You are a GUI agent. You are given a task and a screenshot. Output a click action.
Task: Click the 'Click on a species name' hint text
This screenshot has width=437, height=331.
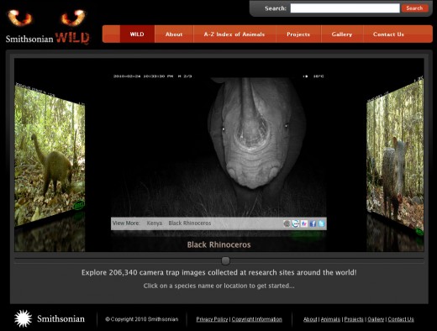tap(219, 286)
